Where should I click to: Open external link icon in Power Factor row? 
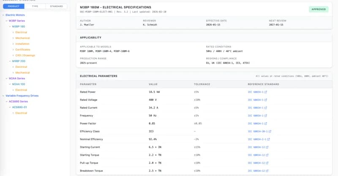[266, 124]
